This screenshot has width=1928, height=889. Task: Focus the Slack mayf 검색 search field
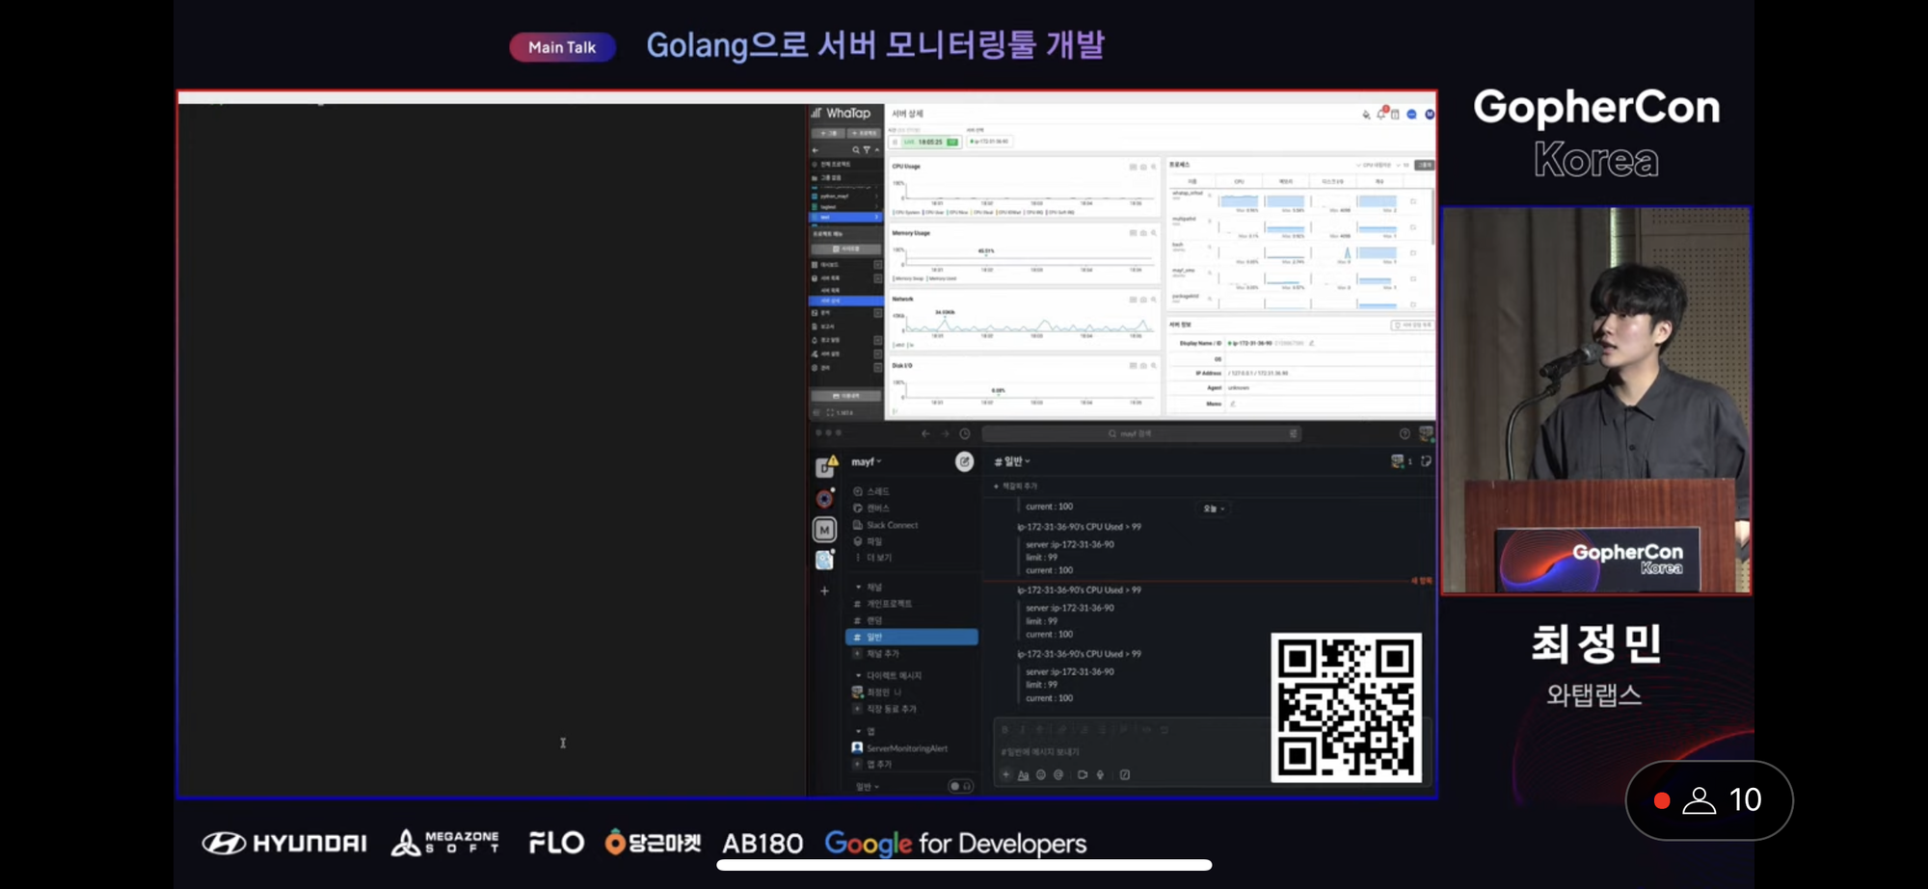tap(1141, 433)
